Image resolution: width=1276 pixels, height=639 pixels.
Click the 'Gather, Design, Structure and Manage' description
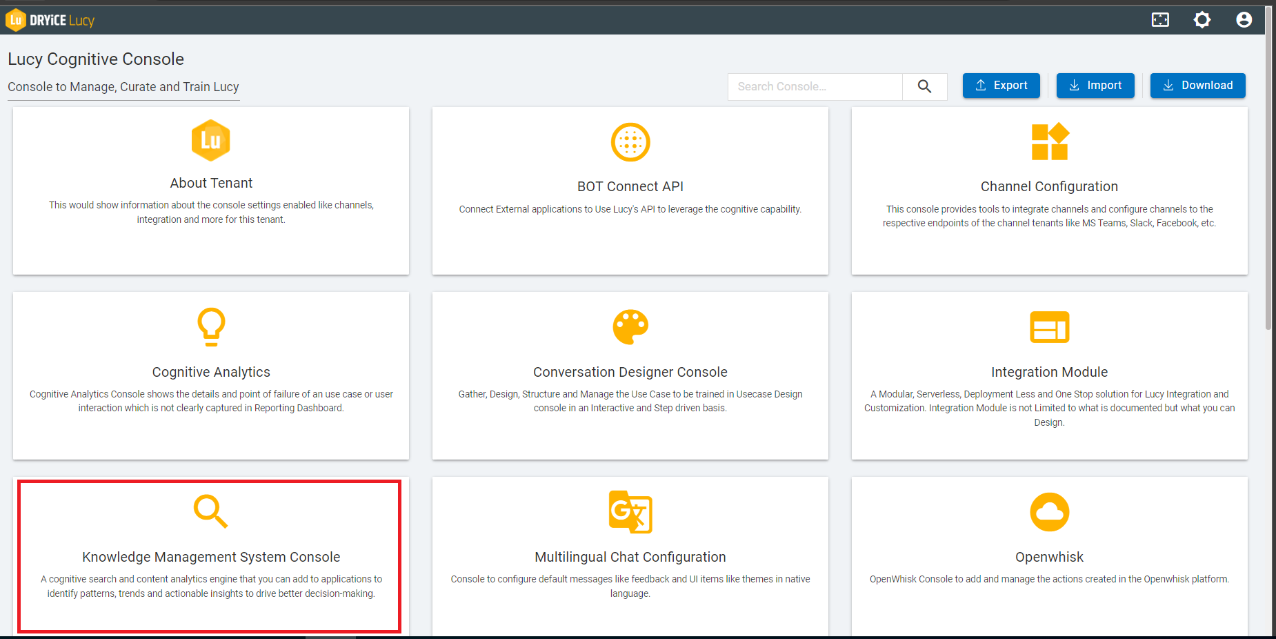(x=630, y=401)
